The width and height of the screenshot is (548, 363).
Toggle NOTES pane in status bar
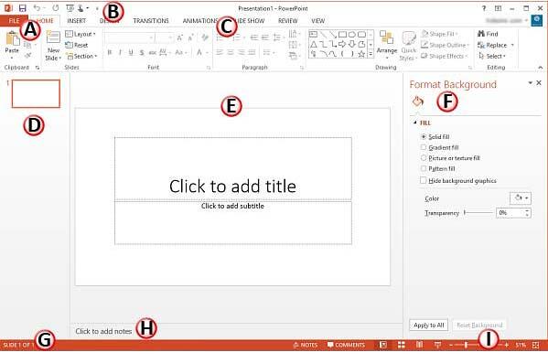click(x=305, y=345)
